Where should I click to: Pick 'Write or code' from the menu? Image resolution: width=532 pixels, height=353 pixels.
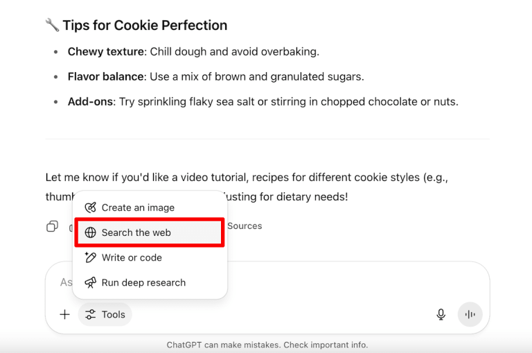[x=132, y=258]
